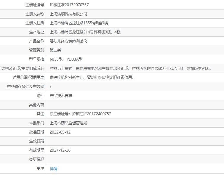Select registration number 沪械注准20172070757

(69, 5)
